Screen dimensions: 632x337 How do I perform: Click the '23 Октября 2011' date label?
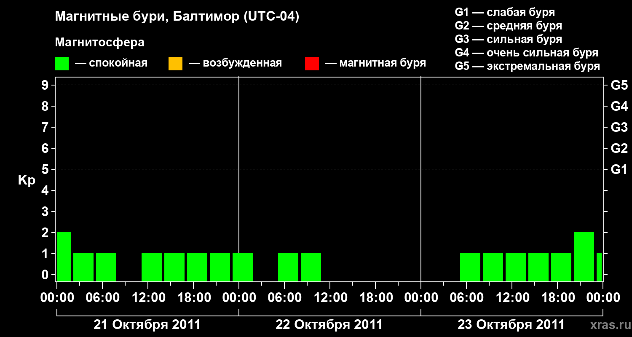[511, 325]
